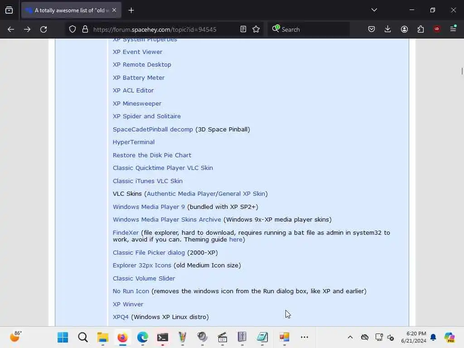Open notifications bell icon
Screen dimensions: 464x348
[x=433, y=337]
